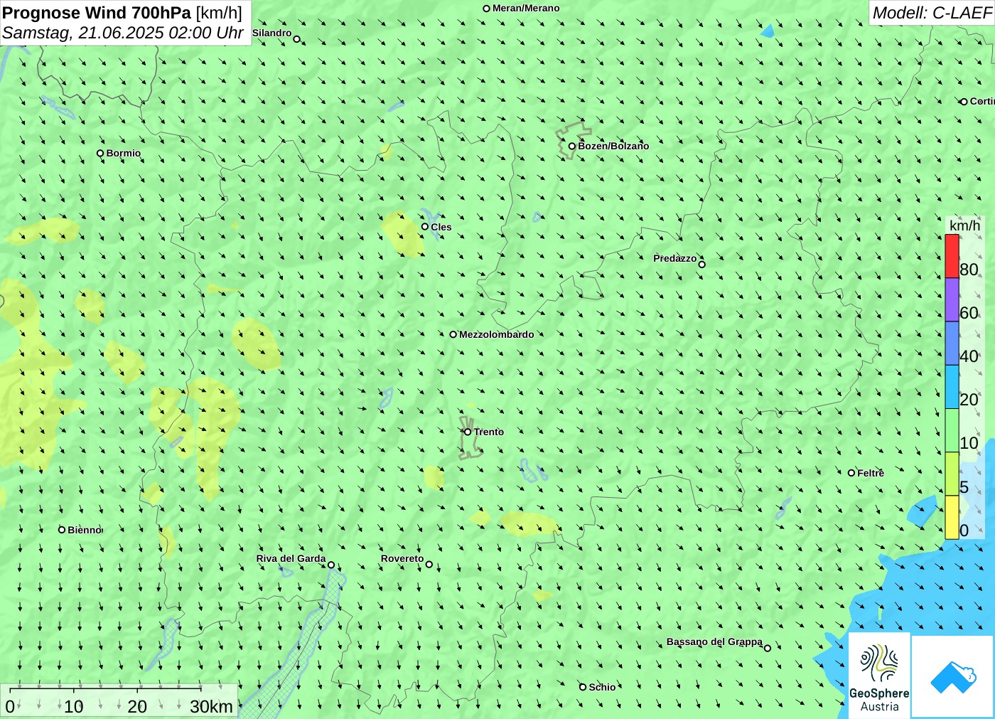Click the km/h legend heading
The image size is (995, 719).
pyautogui.click(x=964, y=225)
